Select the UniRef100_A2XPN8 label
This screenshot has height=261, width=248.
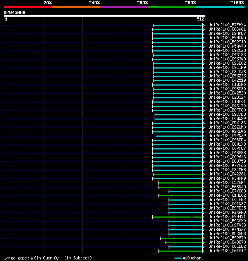227,213
